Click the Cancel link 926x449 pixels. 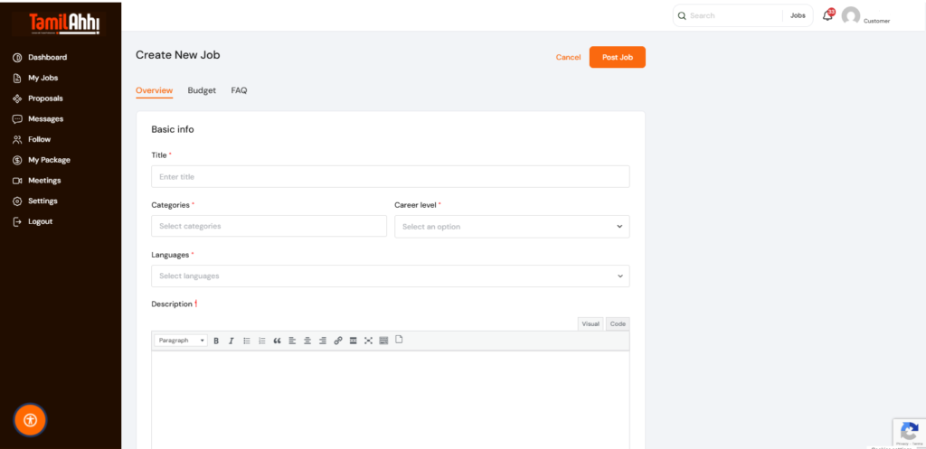568,57
